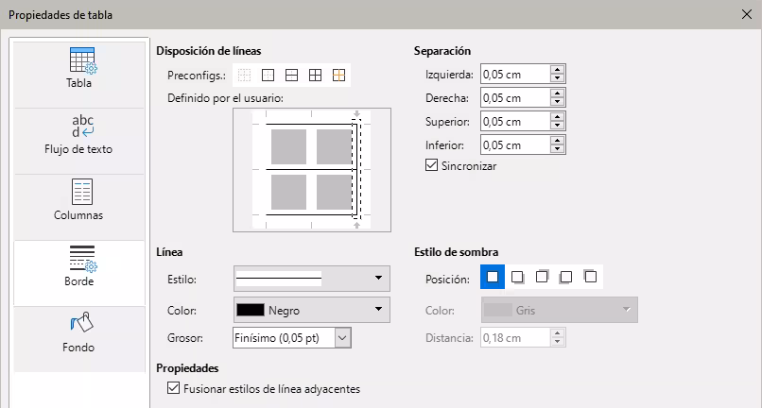Decrease the Derecha spacing value
This screenshot has height=408, width=762.
[x=558, y=102]
